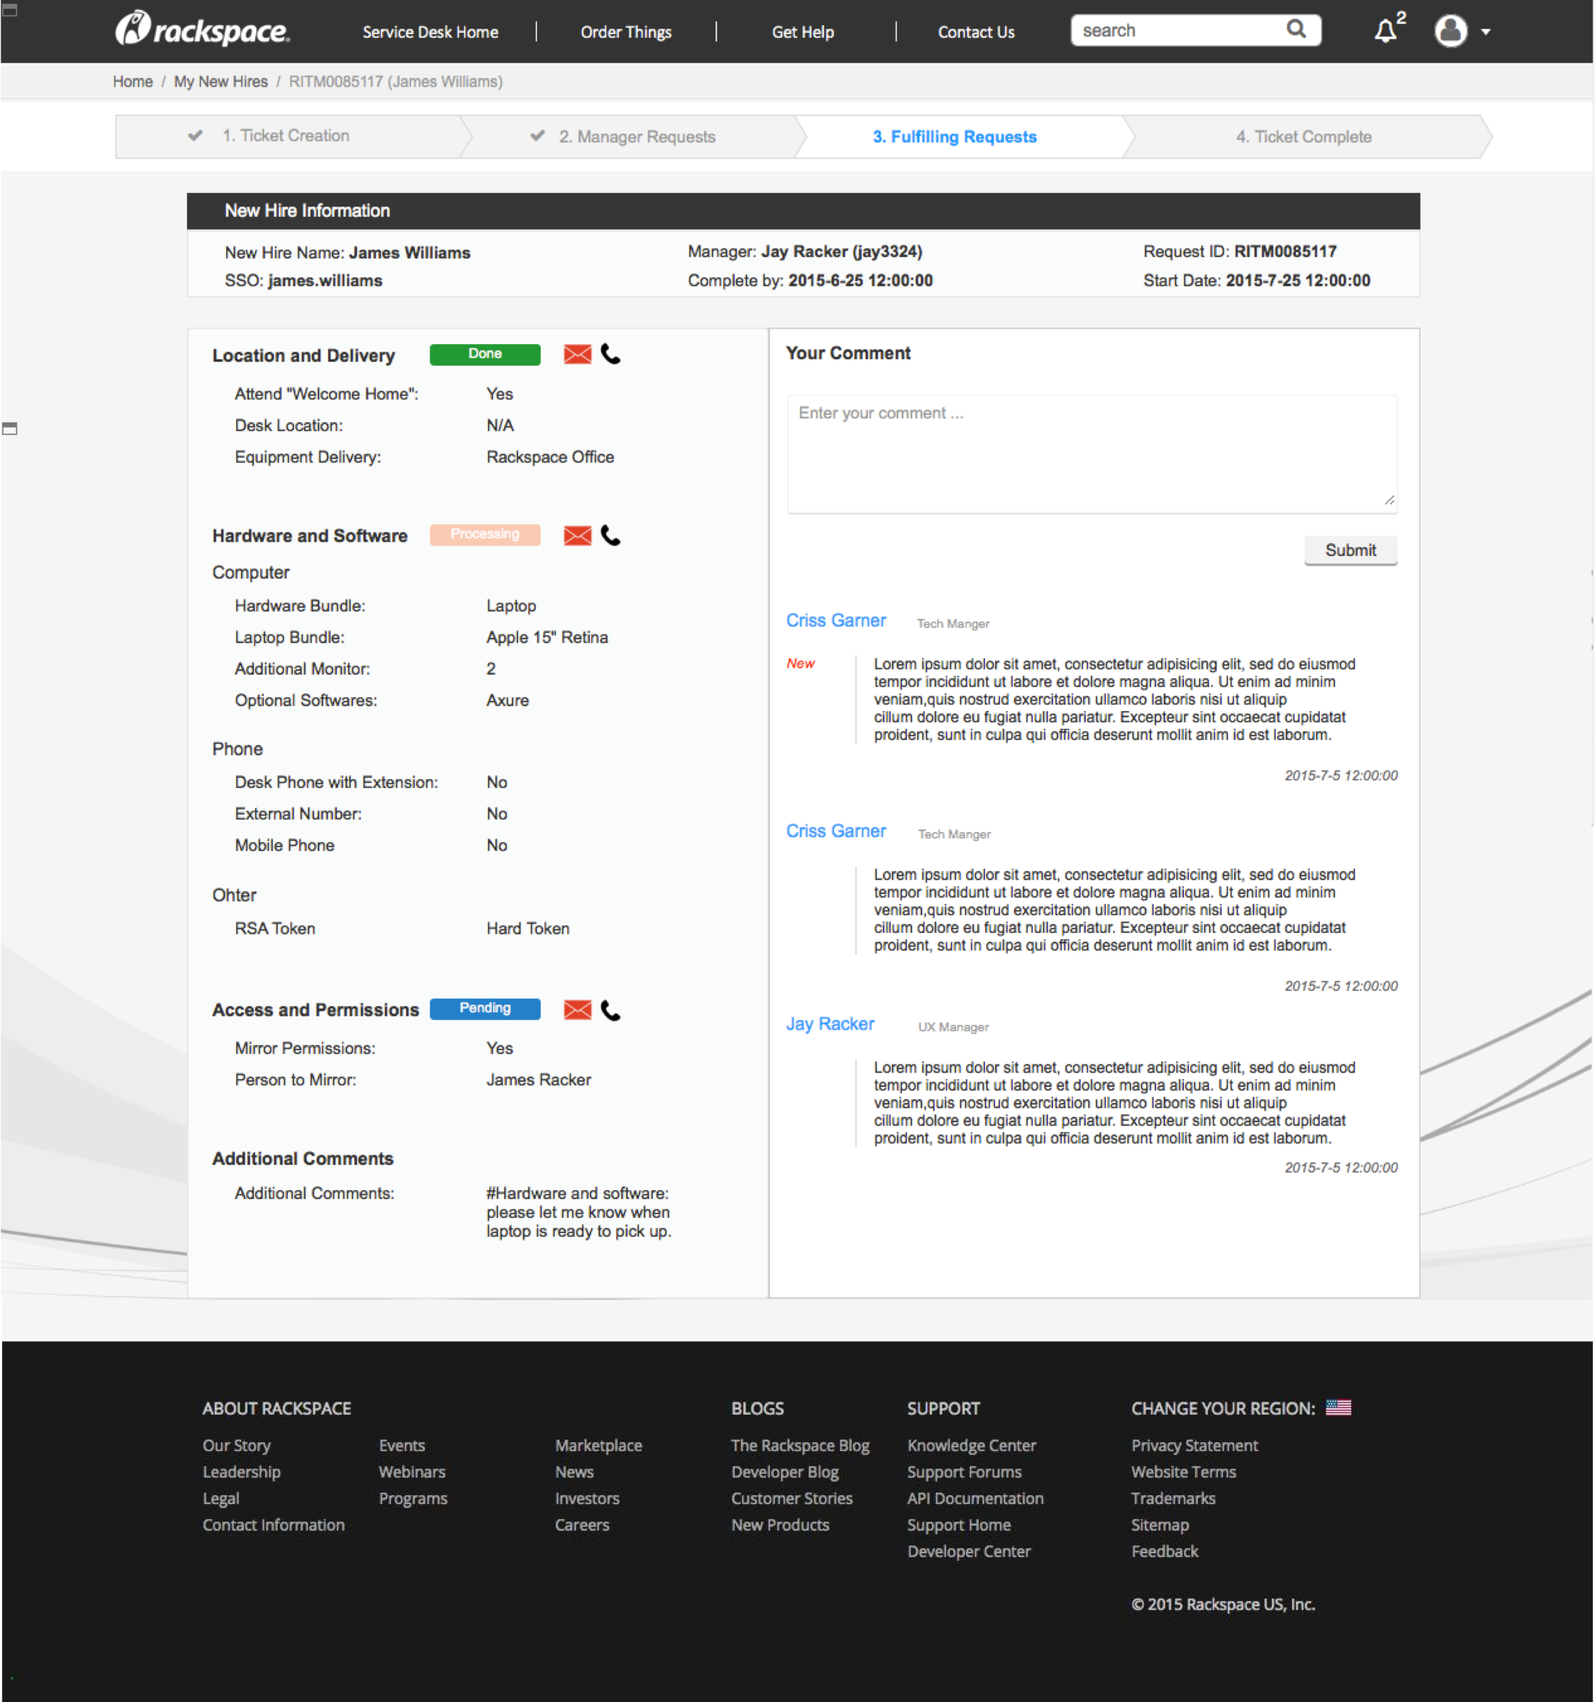
Task: Open the Support Forums link
Action: tap(964, 1472)
